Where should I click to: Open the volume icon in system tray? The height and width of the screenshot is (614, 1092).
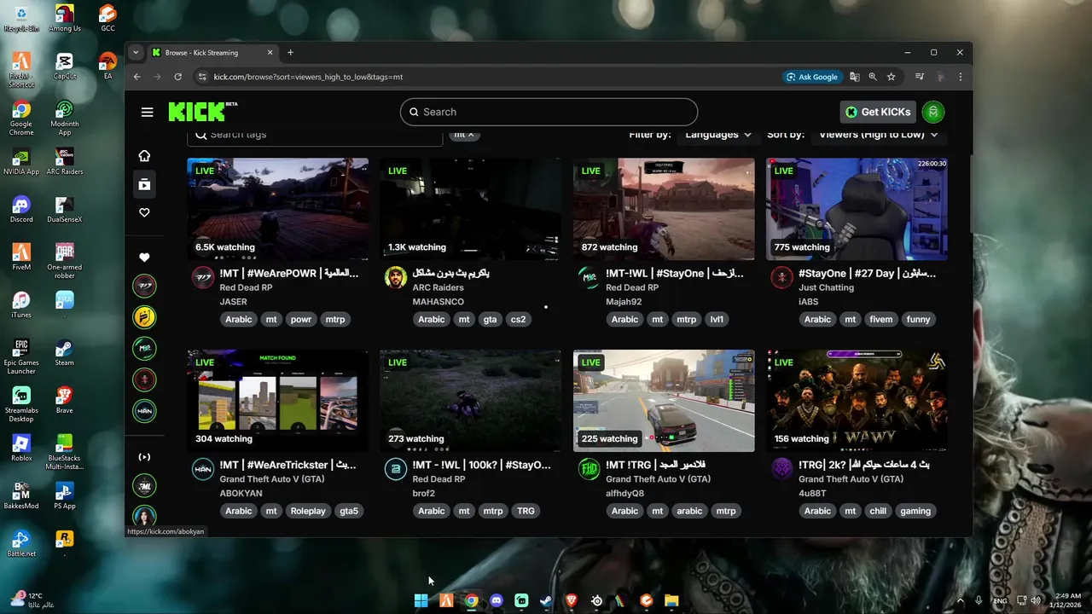coord(1036,600)
